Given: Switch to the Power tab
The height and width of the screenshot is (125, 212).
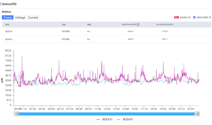Looking at the screenshot, I should point(8,18).
